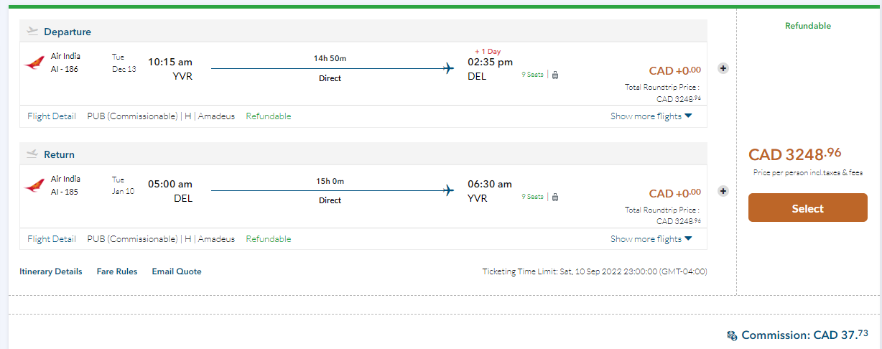
Task: Expand Show more flights for departure
Action: [x=651, y=116]
